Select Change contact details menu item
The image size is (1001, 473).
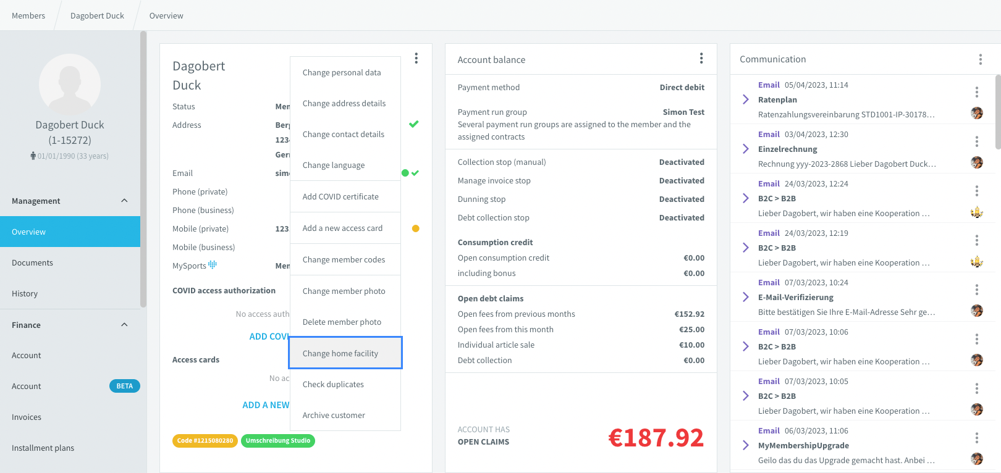pos(345,134)
